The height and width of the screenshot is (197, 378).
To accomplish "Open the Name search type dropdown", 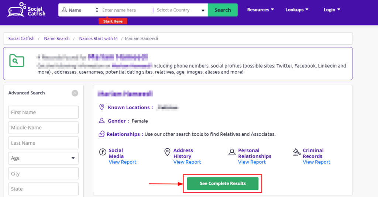I will [x=80, y=10].
